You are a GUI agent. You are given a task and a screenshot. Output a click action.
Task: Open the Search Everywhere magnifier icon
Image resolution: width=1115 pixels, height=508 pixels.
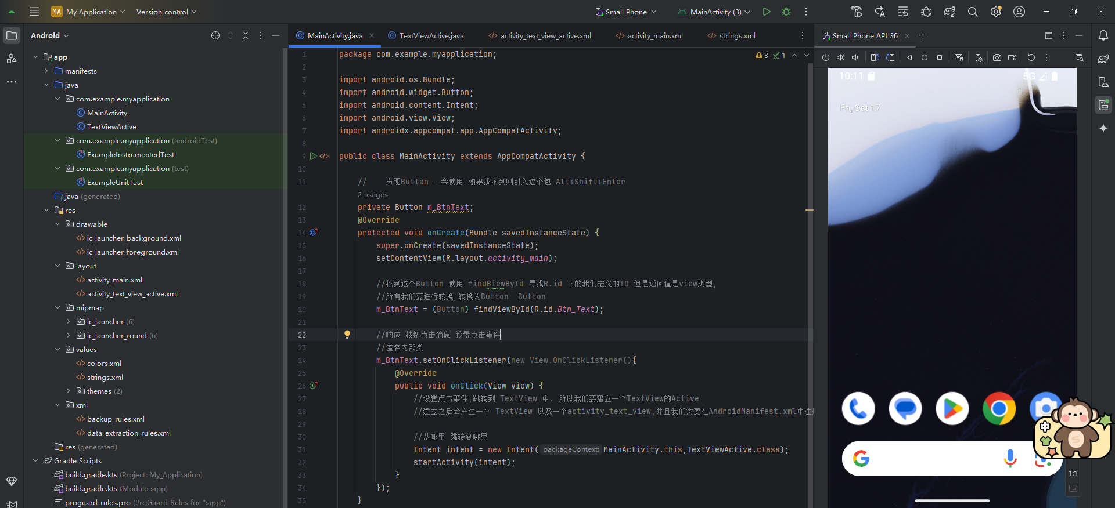pos(973,12)
